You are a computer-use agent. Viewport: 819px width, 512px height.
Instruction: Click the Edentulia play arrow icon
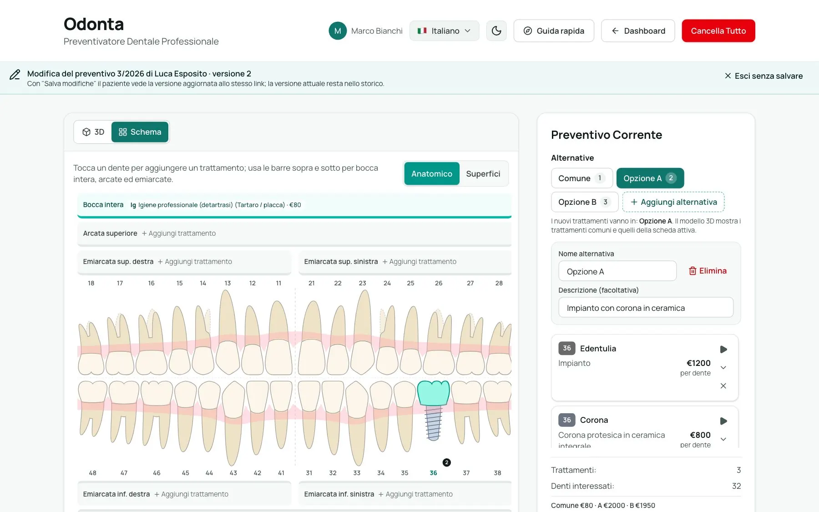pyautogui.click(x=723, y=350)
